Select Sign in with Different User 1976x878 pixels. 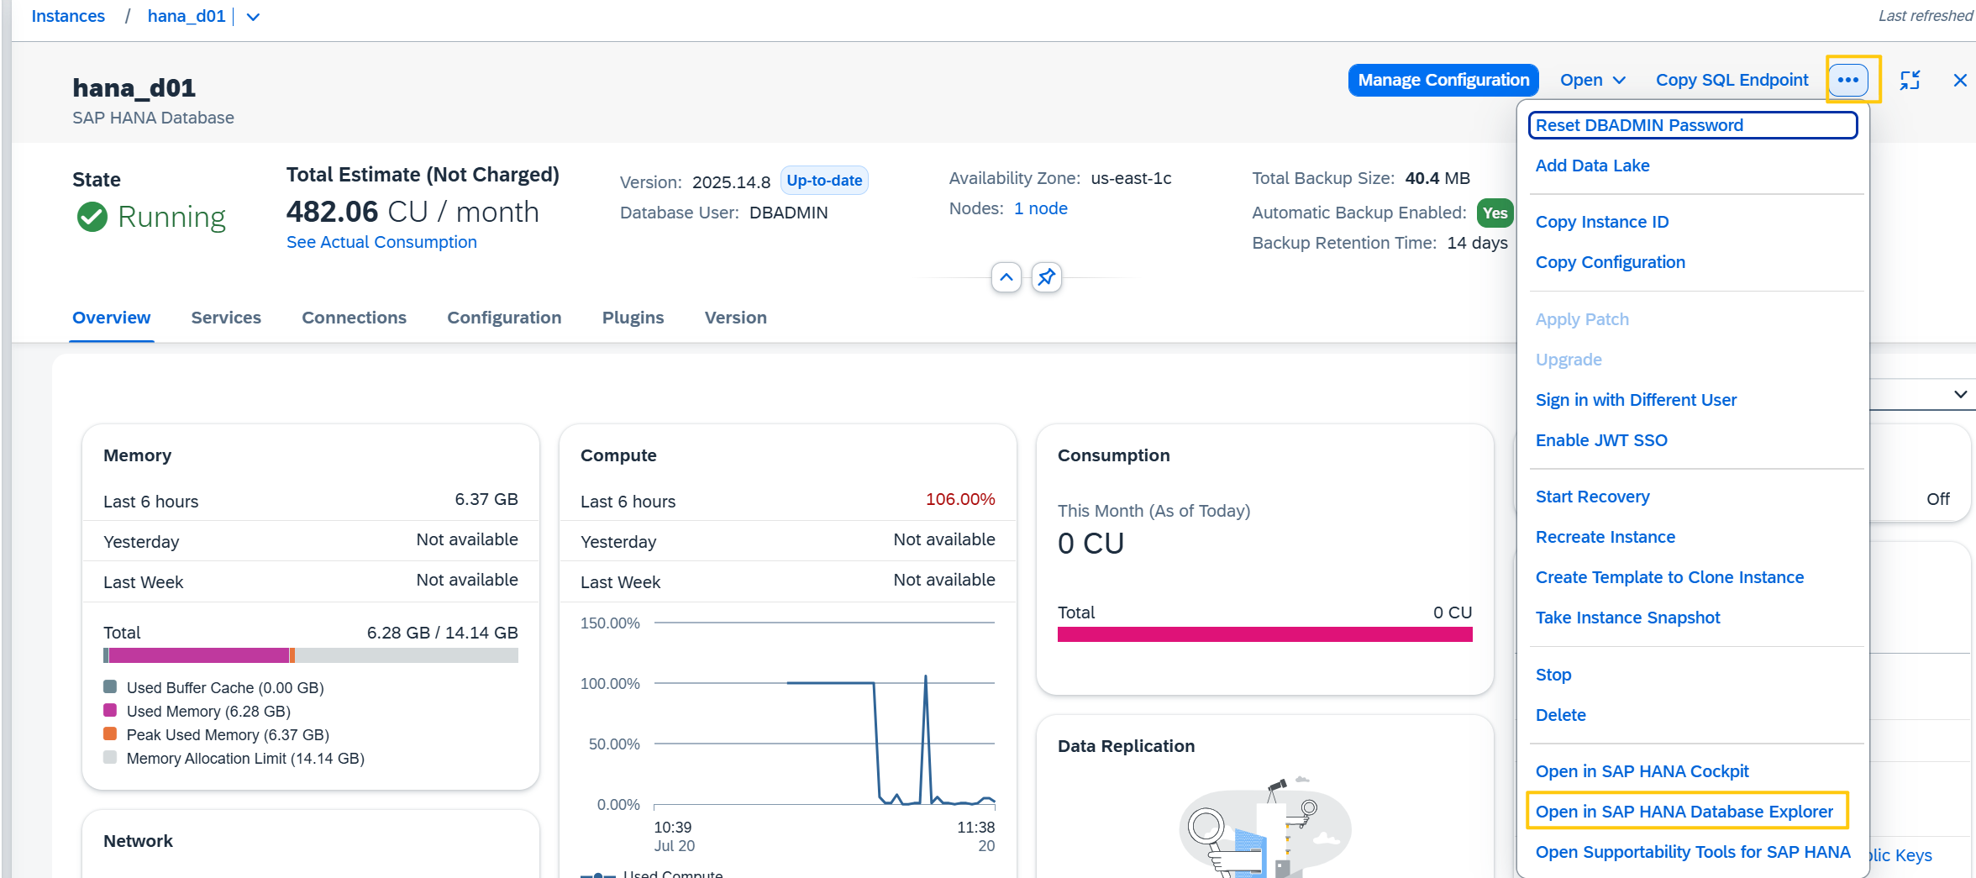click(x=1636, y=400)
